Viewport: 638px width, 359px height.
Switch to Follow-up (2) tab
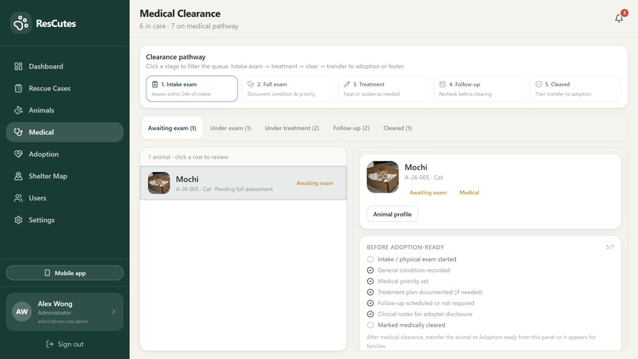pyautogui.click(x=351, y=128)
